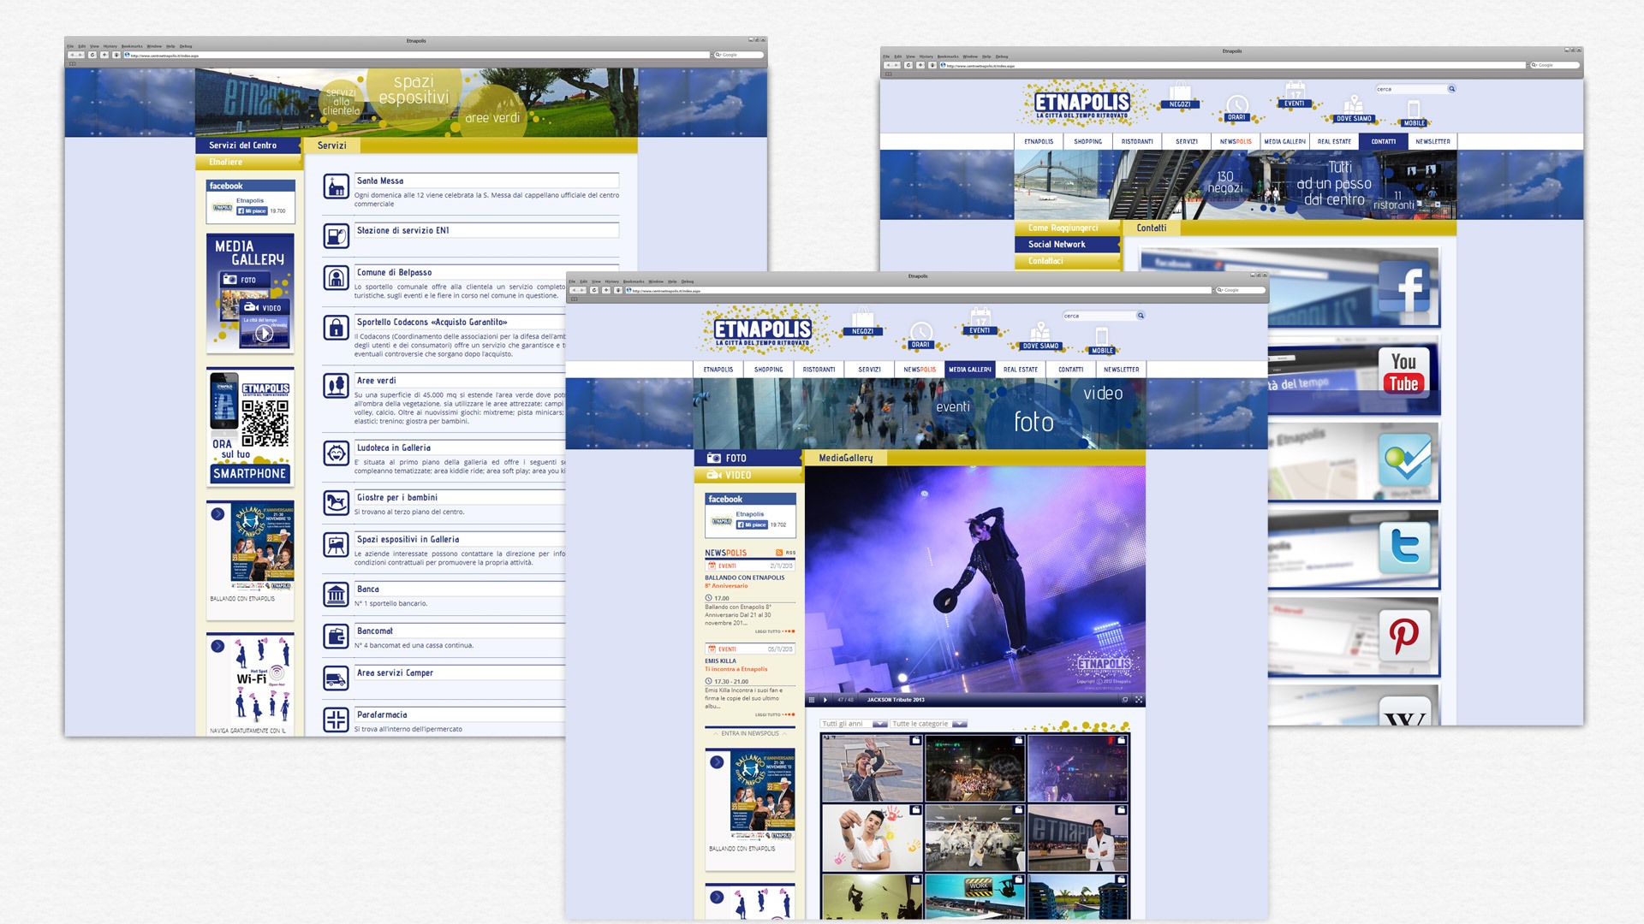Open Come Raggiungerci item in right window

coord(1068,228)
